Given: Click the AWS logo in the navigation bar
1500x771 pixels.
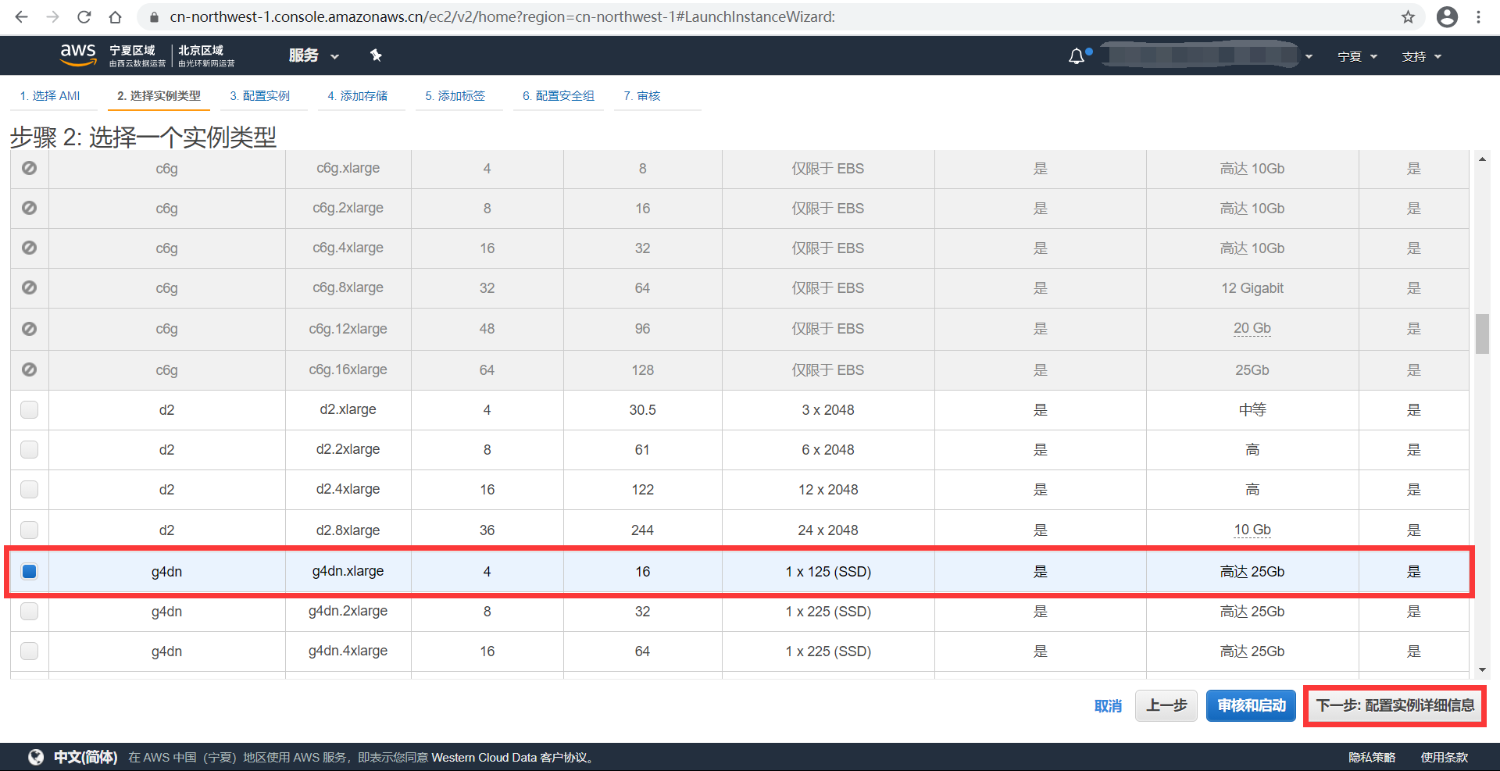Looking at the screenshot, I should [77, 55].
